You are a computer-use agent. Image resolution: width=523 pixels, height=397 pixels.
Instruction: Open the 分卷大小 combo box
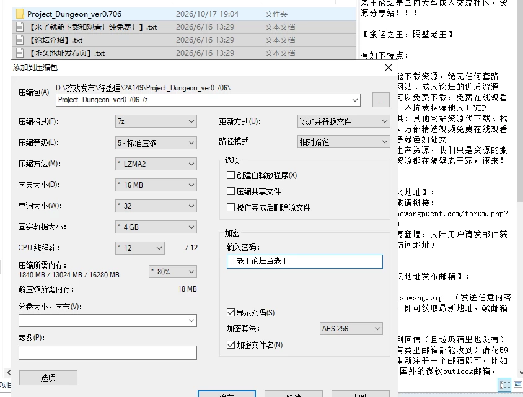click(107, 321)
